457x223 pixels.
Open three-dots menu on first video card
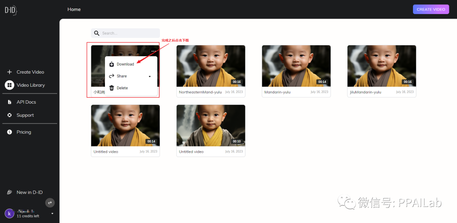point(154,51)
